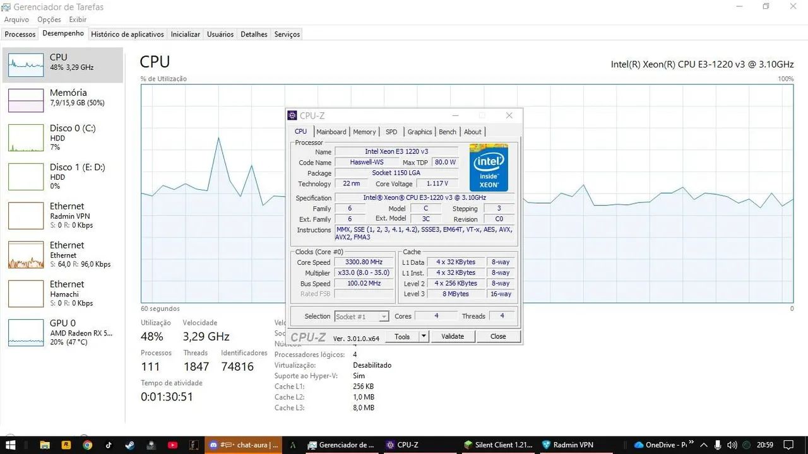Open the Mainboard tab in CPU-Z

pos(331,132)
